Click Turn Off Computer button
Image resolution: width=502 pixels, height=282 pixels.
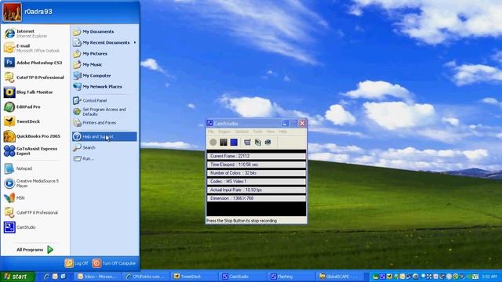point(115,263)
